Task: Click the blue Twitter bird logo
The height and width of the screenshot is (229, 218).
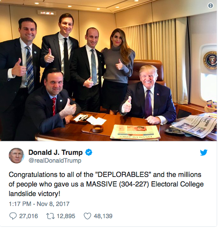Action: tap(204, 153)
